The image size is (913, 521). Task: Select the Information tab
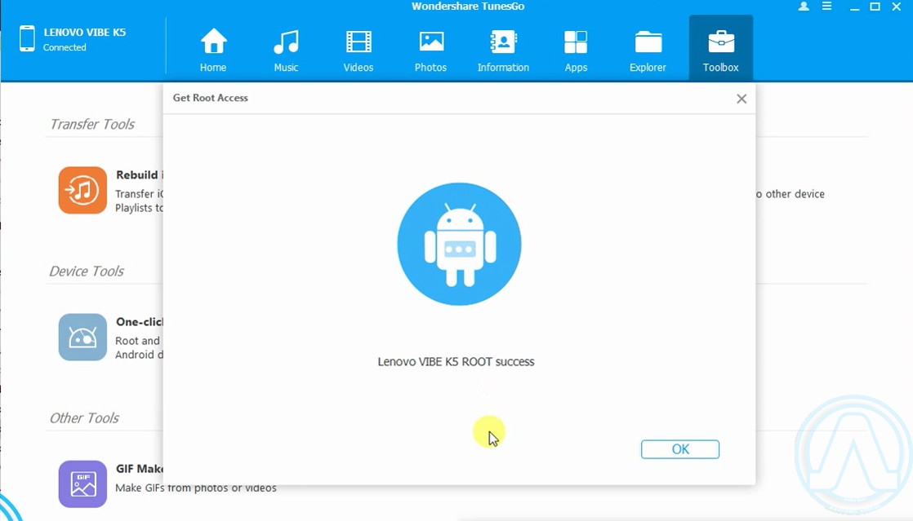coord(503,50)
